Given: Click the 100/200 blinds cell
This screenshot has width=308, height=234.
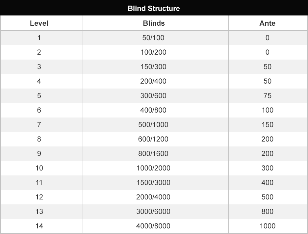Looking at the screenshot, I should pos(153,52).
